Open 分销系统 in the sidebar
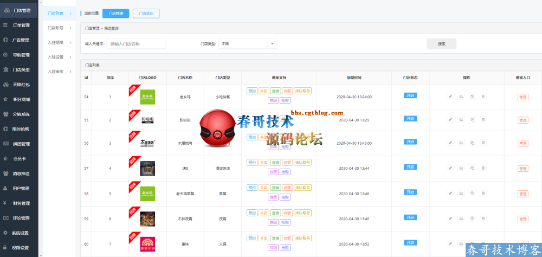542x257 pixels. click(x=19, y=114)
